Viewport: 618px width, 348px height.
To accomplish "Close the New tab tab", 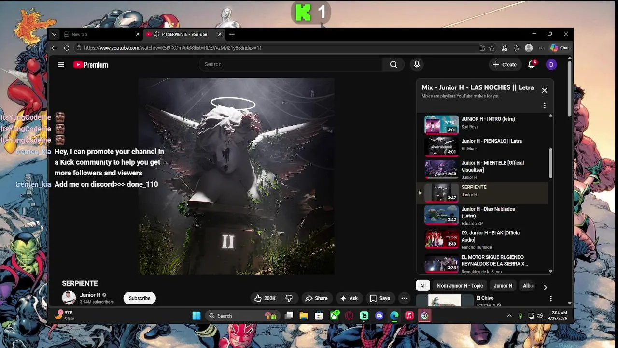I will 138,34.
